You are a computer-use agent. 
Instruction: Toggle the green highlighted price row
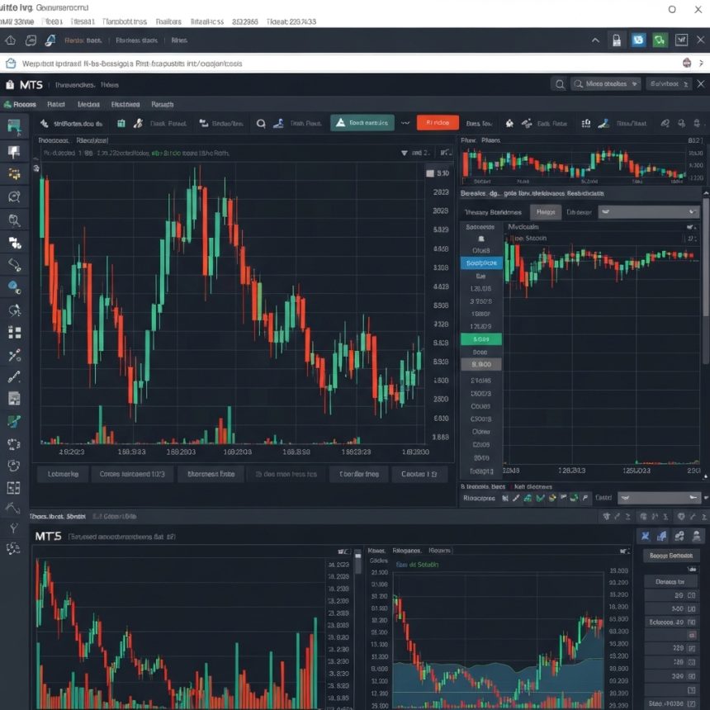pyautogui.click(x=480, y=339)
